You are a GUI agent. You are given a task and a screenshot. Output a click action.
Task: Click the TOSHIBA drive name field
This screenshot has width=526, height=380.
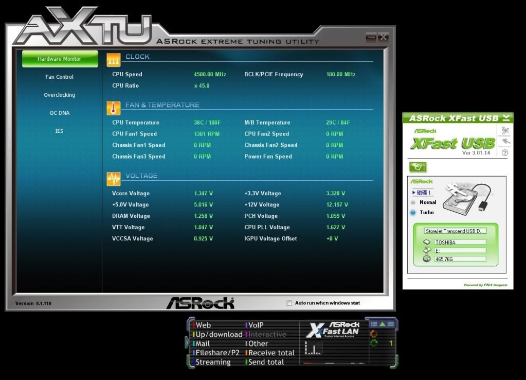(460, 242)
